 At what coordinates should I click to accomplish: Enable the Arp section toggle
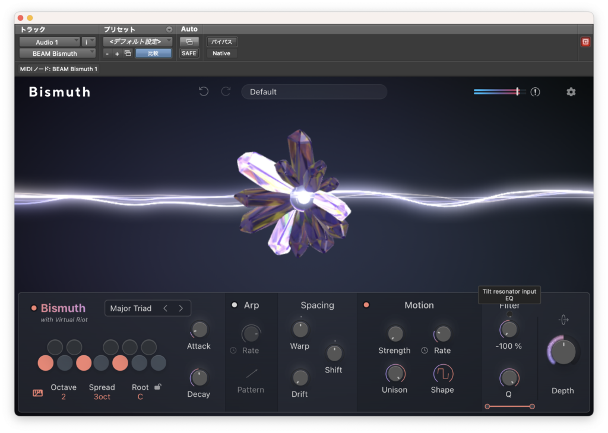[235, 305]
